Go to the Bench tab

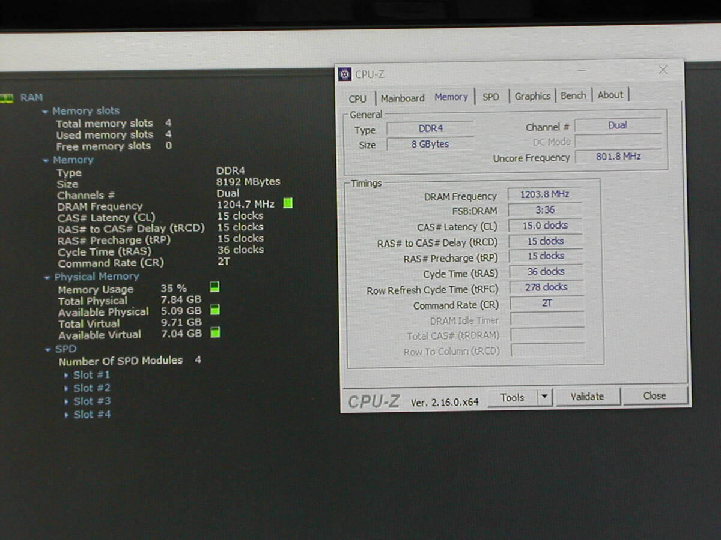[x=573, y=95]
